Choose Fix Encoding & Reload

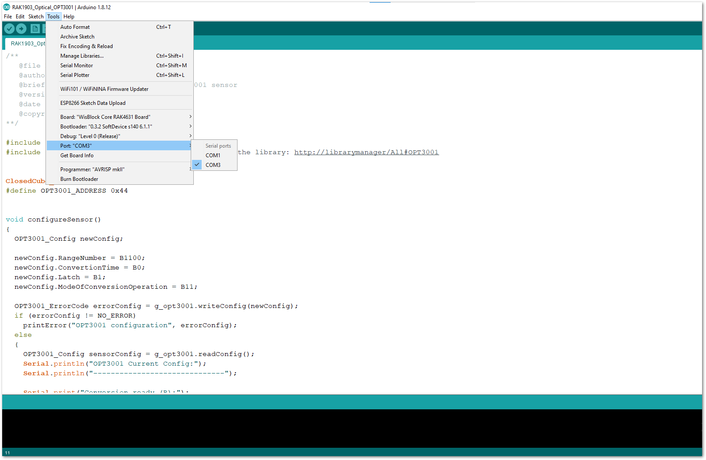tap(119, 46)
